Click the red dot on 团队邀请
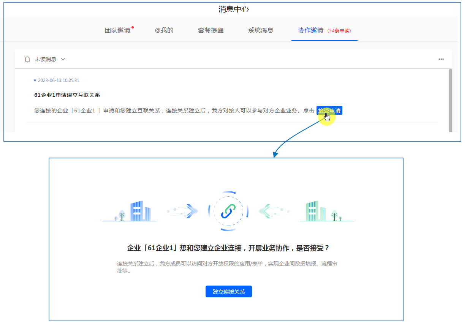This screenshot has height=330, width=467. (133, 27)
